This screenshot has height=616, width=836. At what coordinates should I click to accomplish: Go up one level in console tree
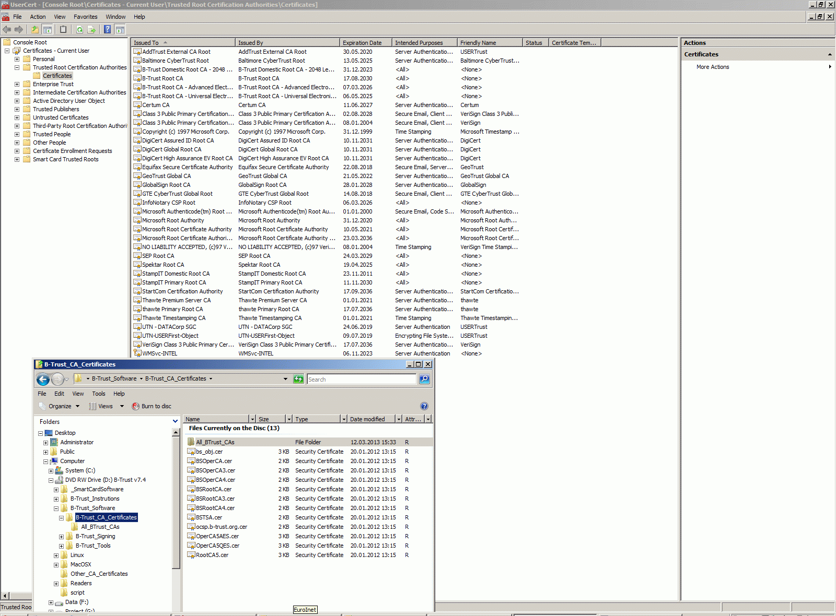pyautogui.click(x=35, y=30)
